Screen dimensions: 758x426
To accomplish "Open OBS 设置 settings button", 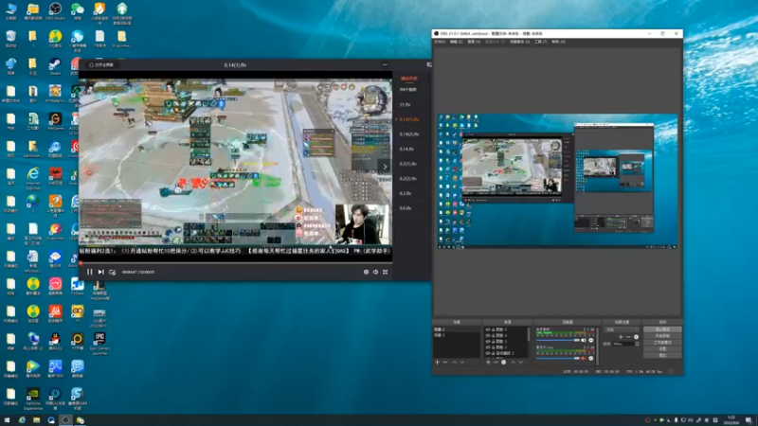I will point(662,348).
